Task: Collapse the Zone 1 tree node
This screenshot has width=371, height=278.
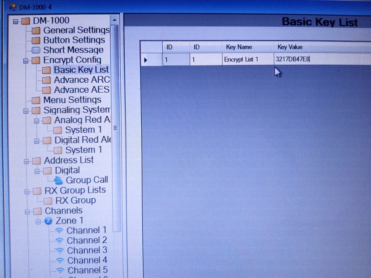Action: (x=38, y=222)
